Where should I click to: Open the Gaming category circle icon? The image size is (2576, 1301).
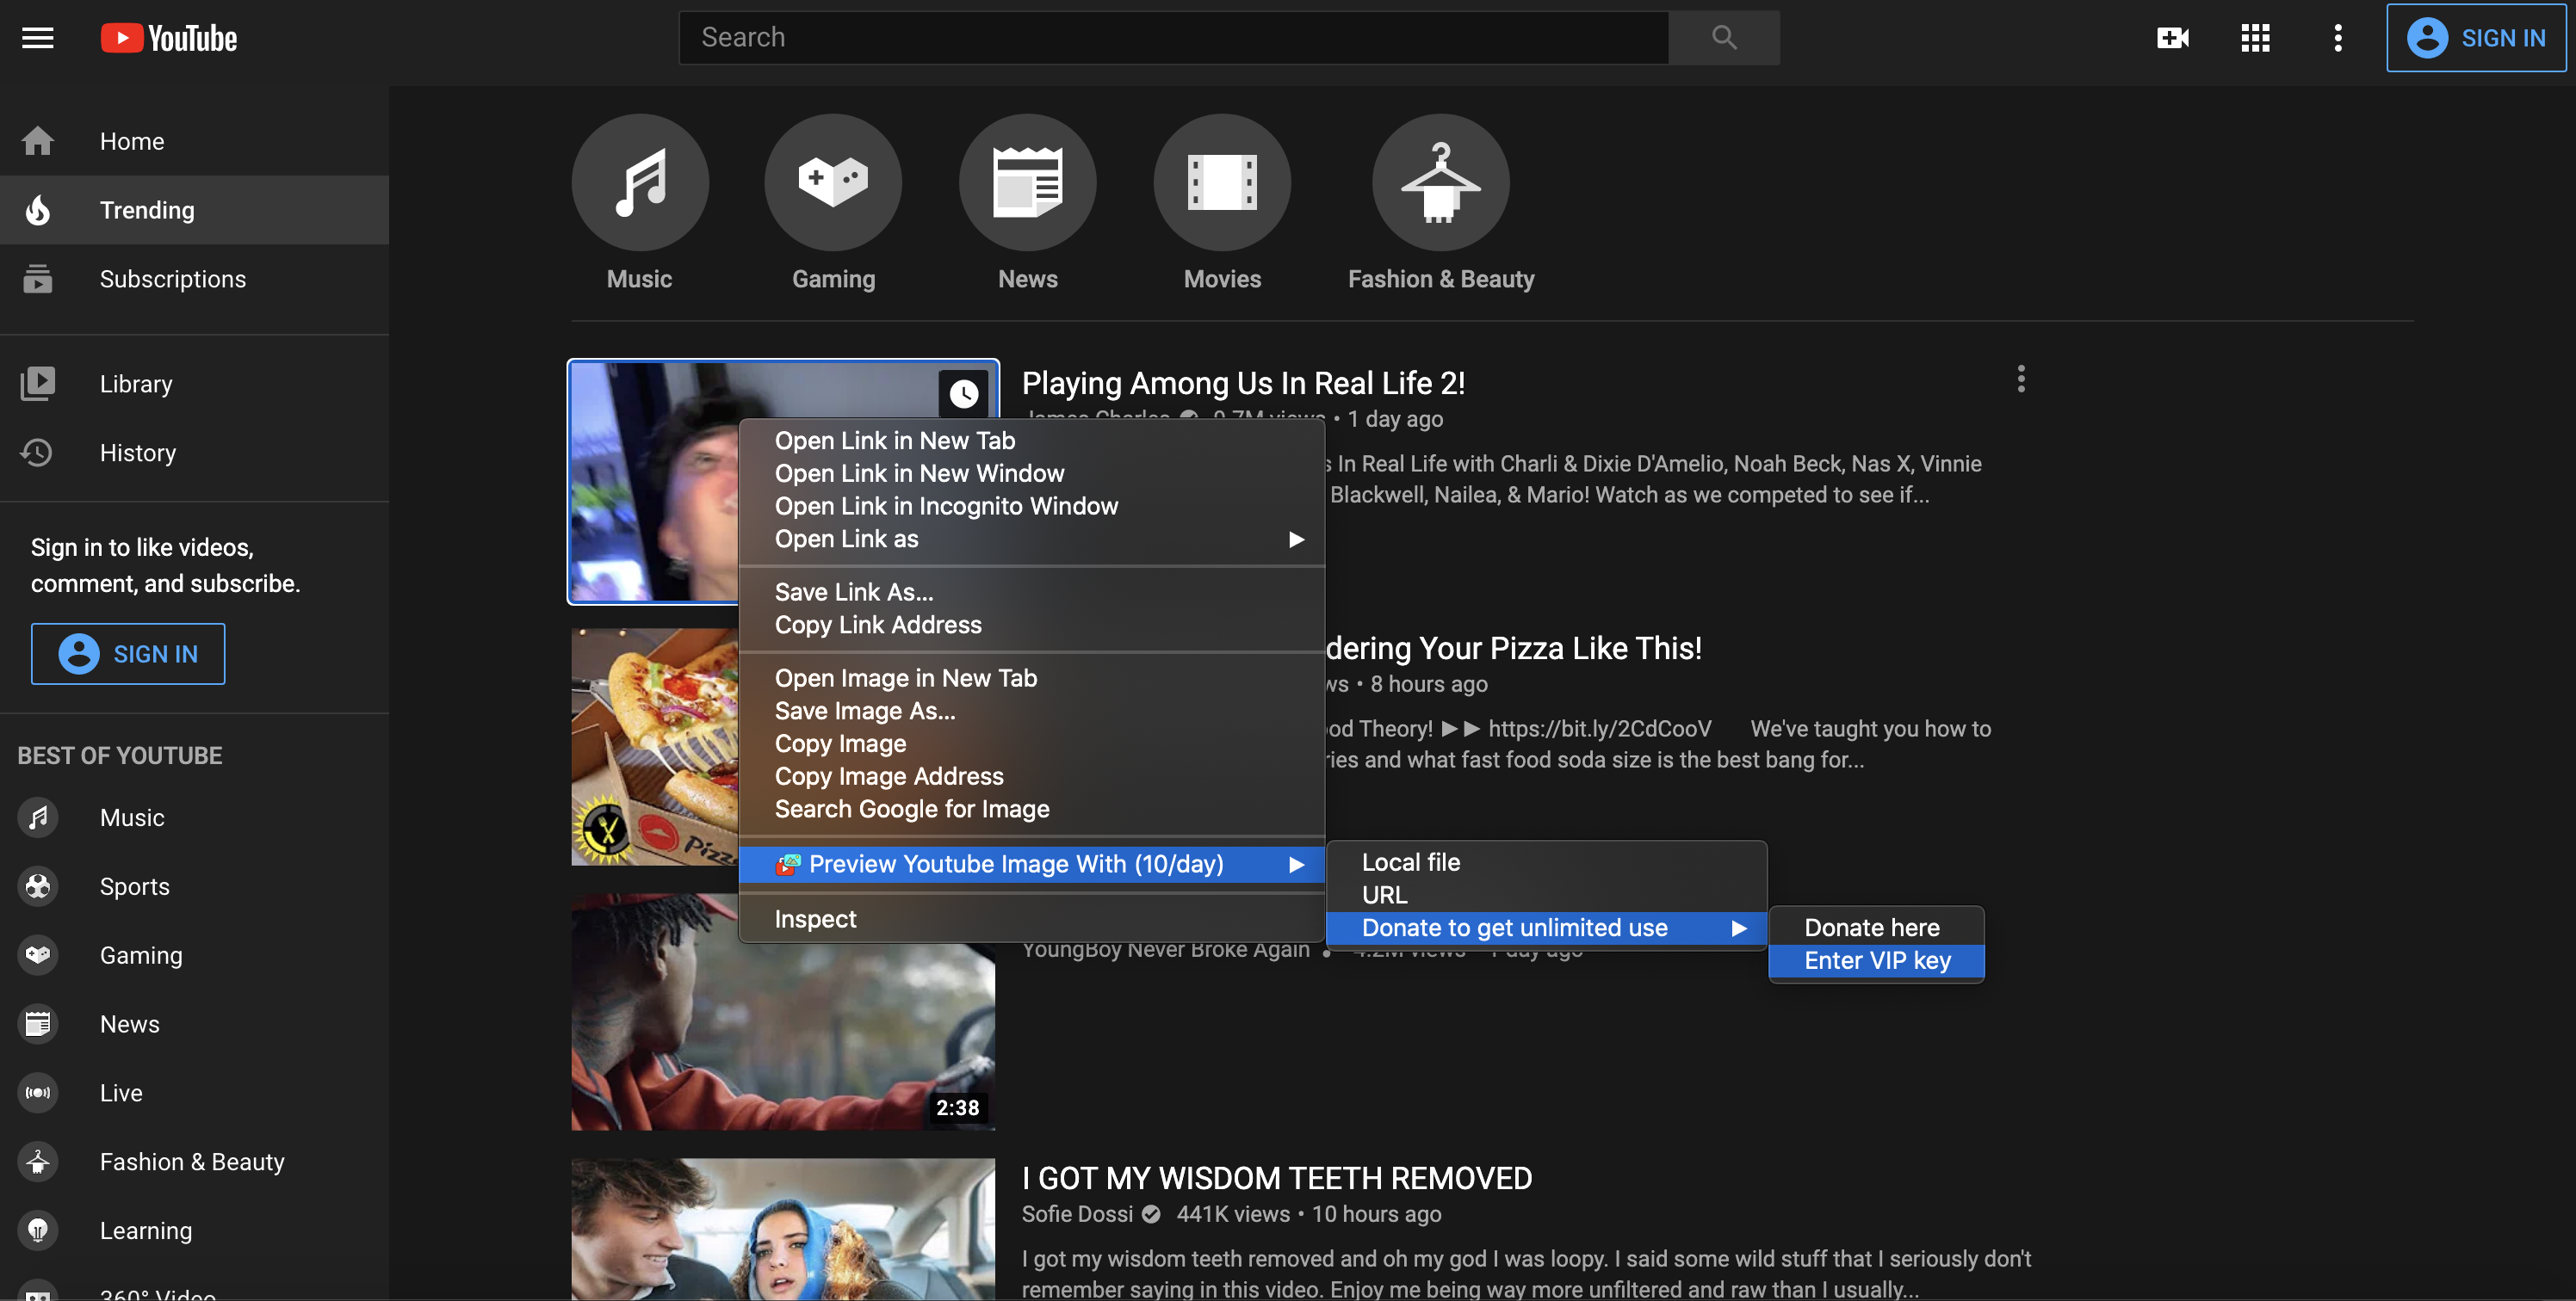[x=833, y=182]
